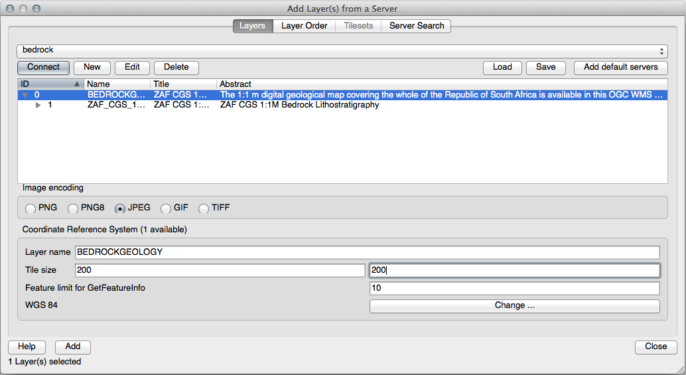This screenshot has width=686, height=375.
Task: Edit the selected server connection
Action: 132,67
